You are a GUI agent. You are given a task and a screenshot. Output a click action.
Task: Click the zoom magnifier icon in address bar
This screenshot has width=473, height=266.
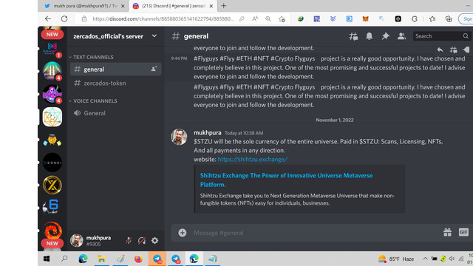click(x=268, y=18)
